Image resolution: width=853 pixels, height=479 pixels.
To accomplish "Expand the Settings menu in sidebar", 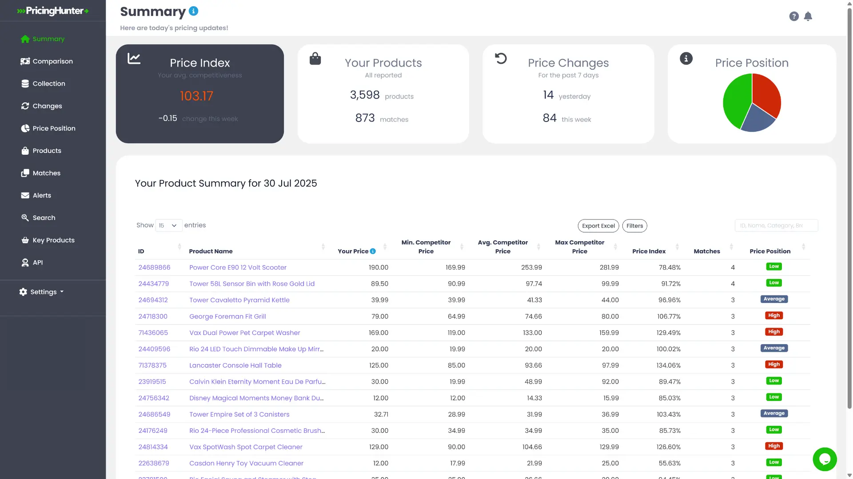I will click(x=42, y=292).
